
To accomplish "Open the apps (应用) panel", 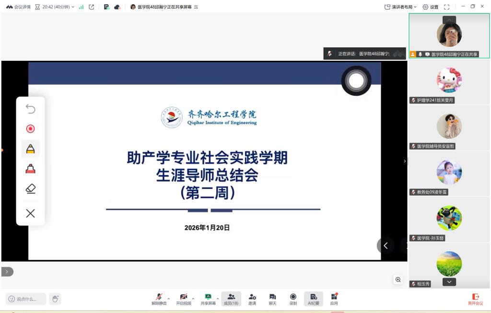I will 334,299.
